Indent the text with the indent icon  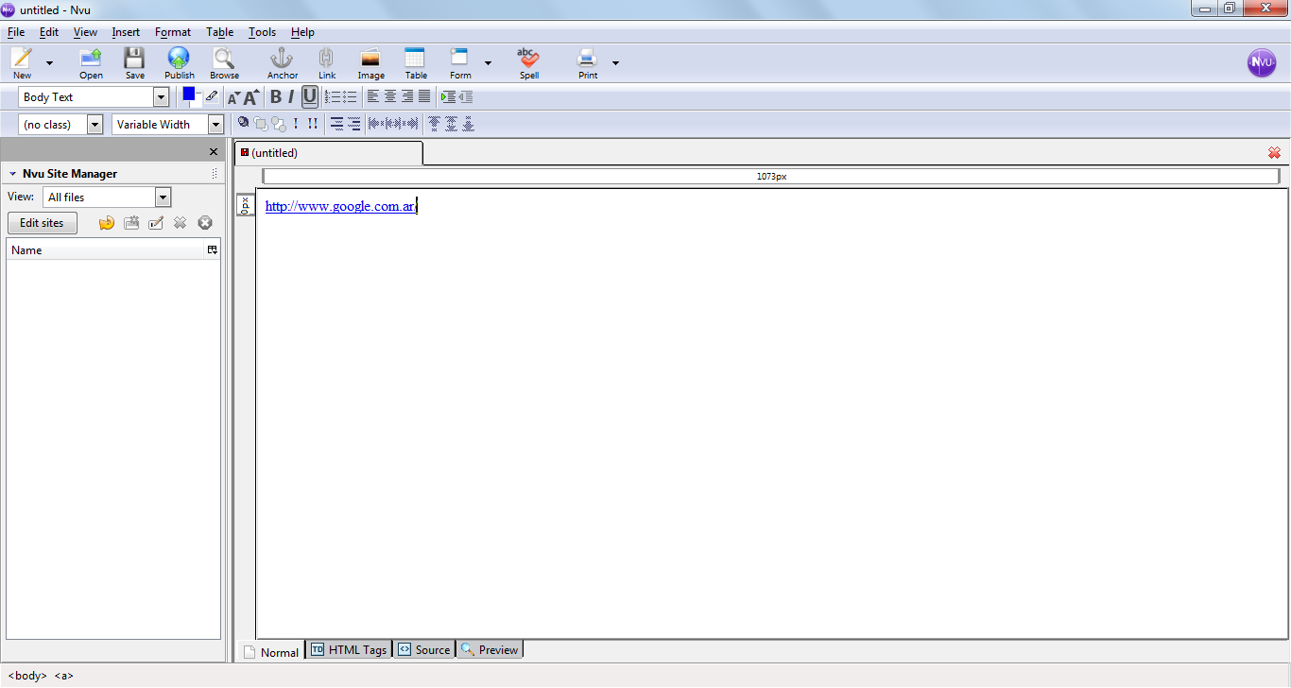pos(448,96)
